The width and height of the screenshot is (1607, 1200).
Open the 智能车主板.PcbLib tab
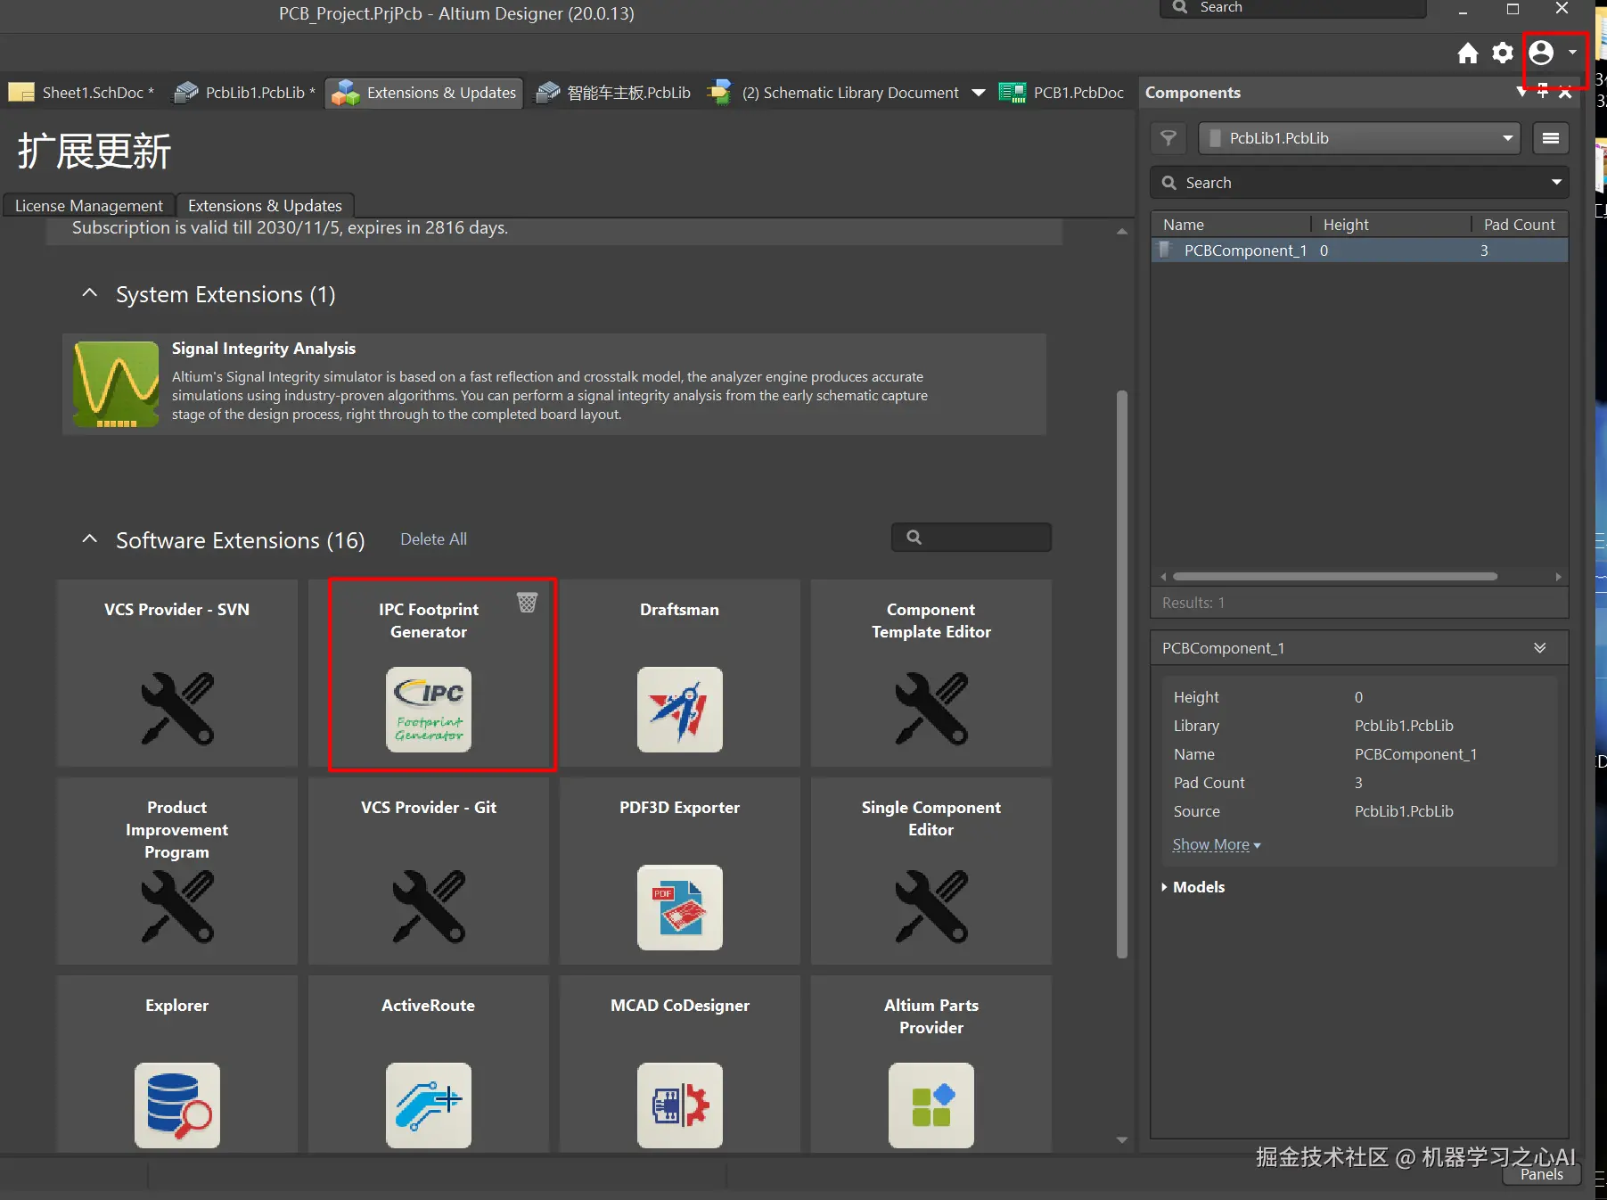[x=615, y=93]
